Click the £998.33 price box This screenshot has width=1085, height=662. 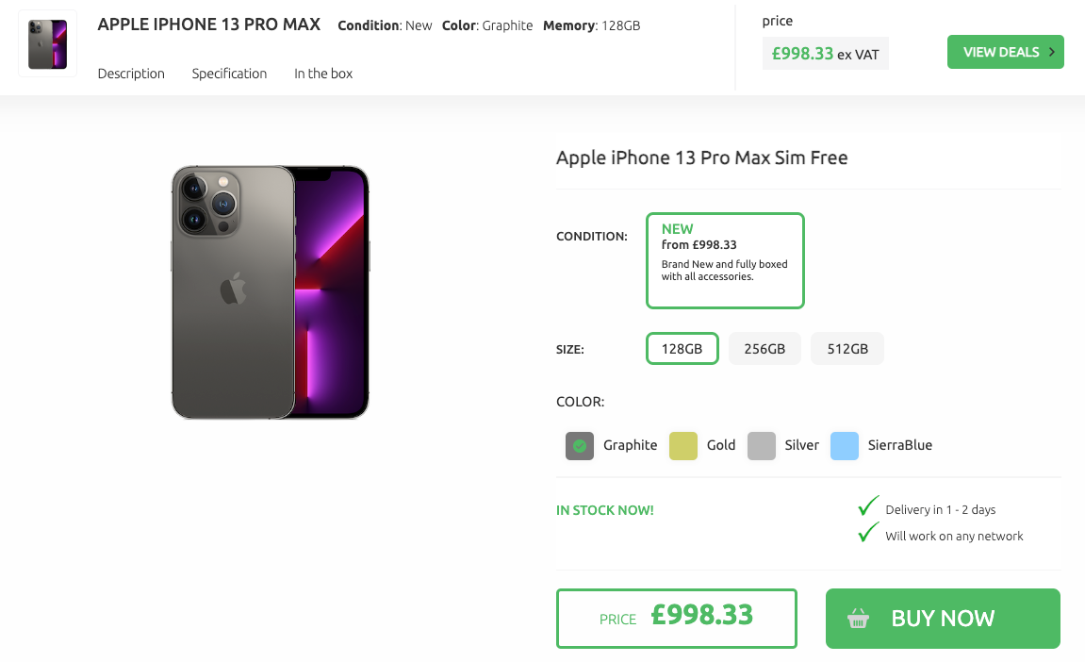click(x=676, y=619)
